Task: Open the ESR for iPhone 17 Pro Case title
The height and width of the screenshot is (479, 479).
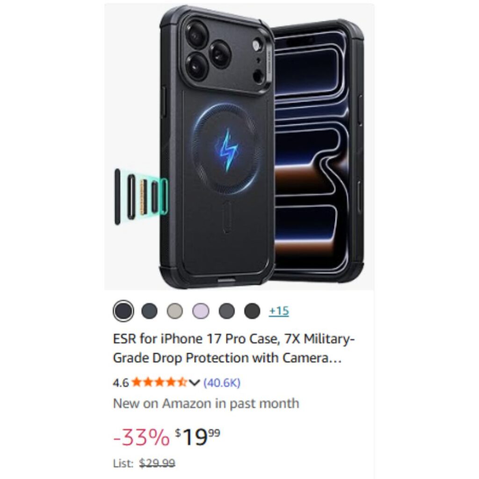Action: [234, 348]
